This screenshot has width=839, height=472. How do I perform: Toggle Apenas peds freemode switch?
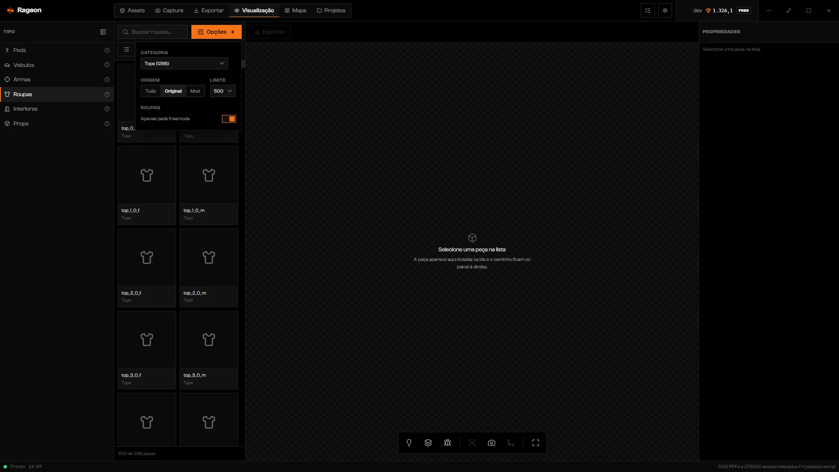click(x=229, y=119)
